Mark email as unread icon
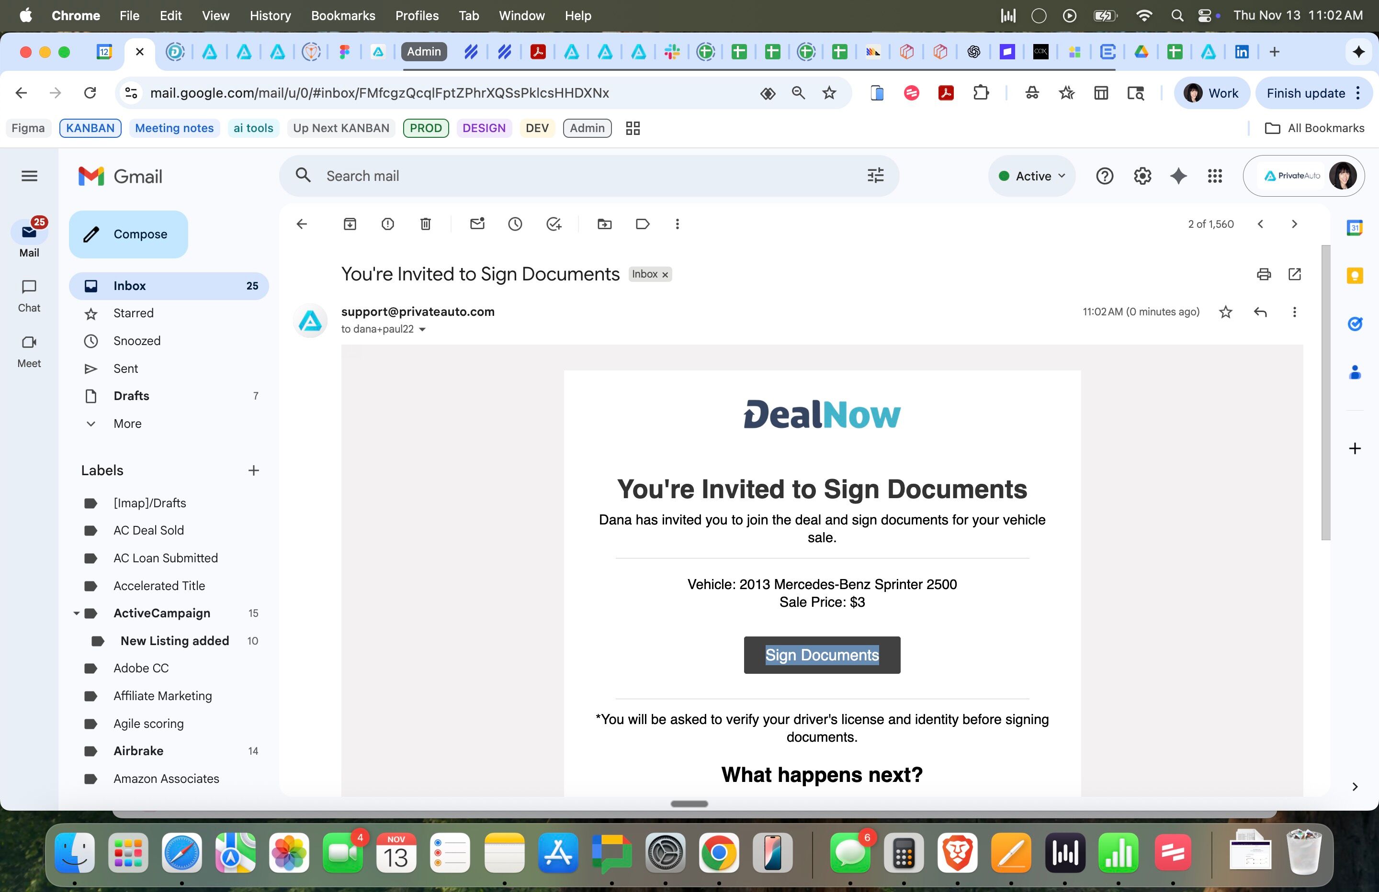 pyautogui.click(x=477, y=224)
